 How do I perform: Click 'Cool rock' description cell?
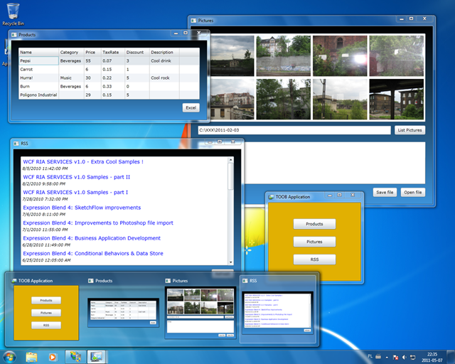tap(164, 77)
